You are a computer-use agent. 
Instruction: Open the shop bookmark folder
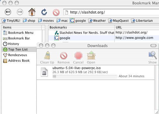(29, 21)
